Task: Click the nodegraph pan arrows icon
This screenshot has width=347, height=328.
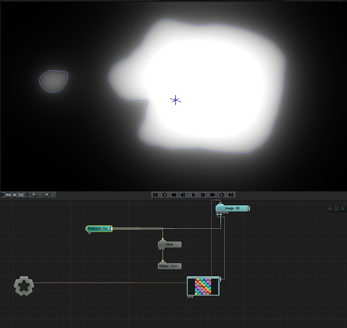Action: click(x=330, y=209)
